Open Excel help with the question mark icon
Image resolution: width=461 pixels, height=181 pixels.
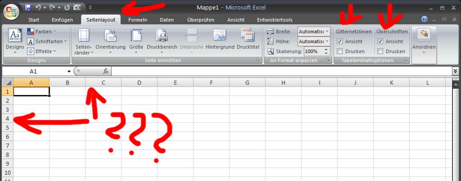pos(424,19)
